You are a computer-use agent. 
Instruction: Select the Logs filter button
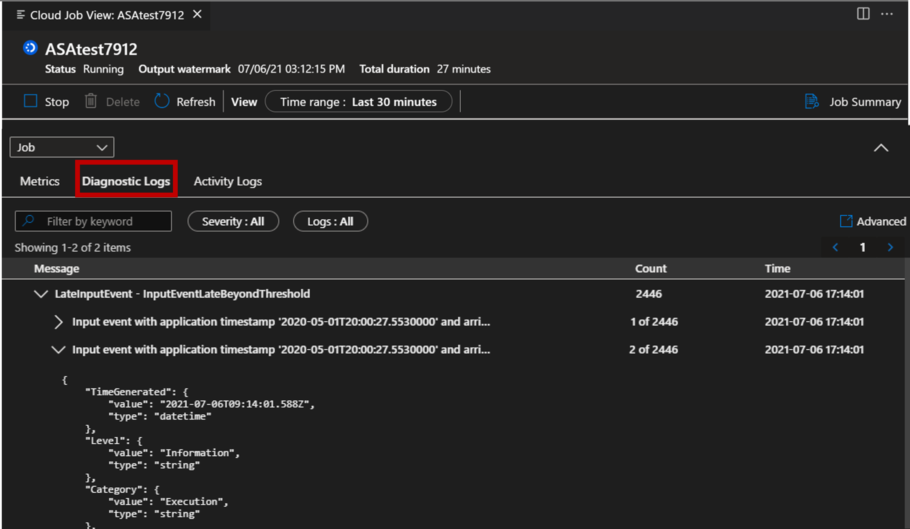330,222
